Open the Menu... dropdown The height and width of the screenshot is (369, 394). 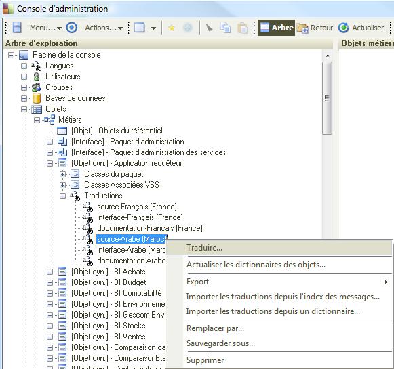tap(45, 28)
